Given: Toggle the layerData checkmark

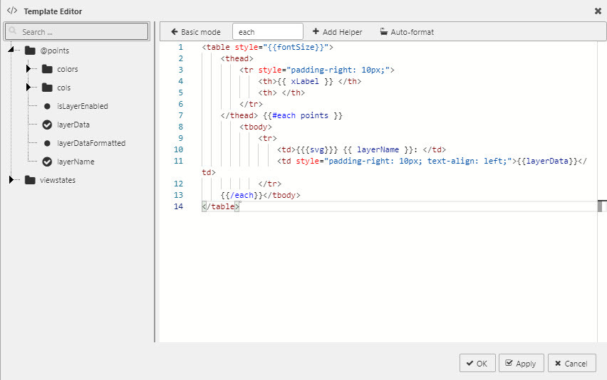Looking at the screenshot, I should click(x=47, y=125).
